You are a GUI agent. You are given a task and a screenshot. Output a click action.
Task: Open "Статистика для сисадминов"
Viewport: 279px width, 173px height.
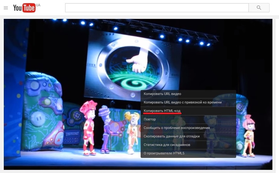pyautogui.click(x=188, y=145)
